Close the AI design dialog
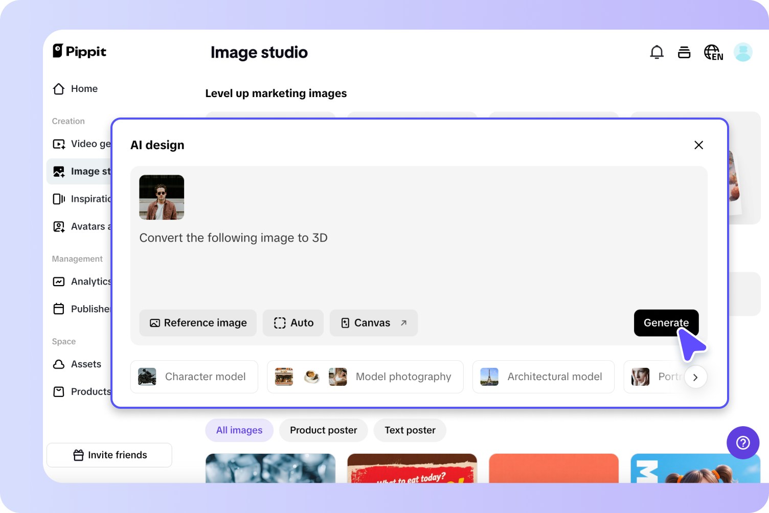The width and height of the screenshot is (769, 513). click(698, 145)
